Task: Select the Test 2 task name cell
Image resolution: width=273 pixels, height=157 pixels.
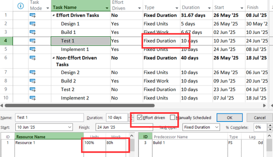Action: coord(81,89)
